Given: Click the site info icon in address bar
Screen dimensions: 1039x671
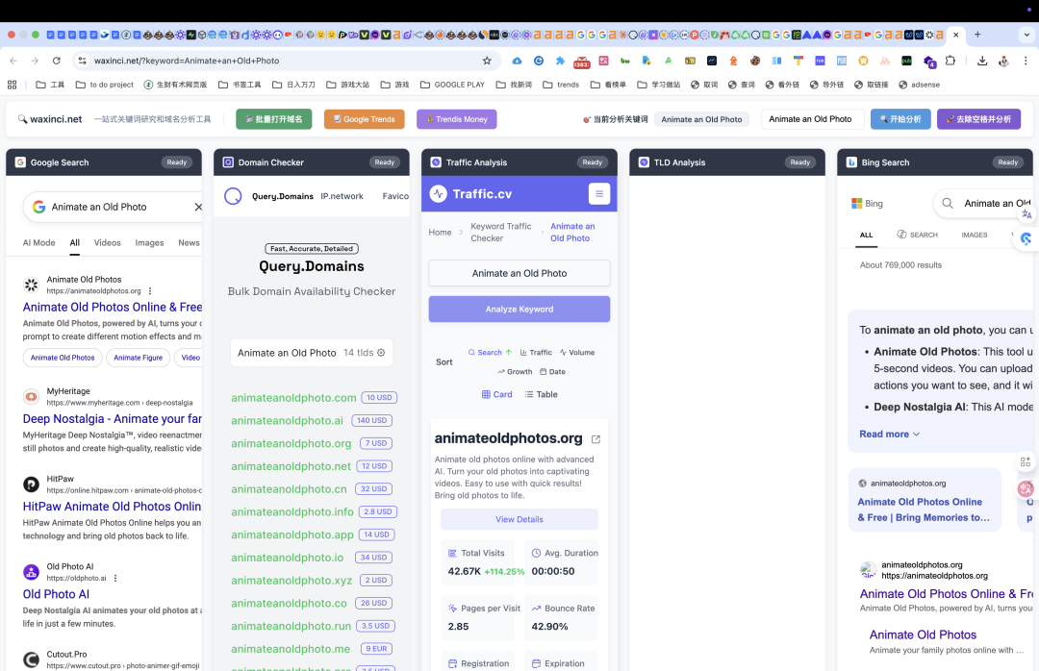Looking at the screenshot, I should pos(82,61).
